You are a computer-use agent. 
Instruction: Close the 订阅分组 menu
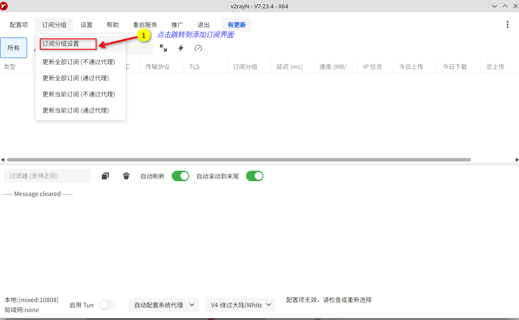54,25
